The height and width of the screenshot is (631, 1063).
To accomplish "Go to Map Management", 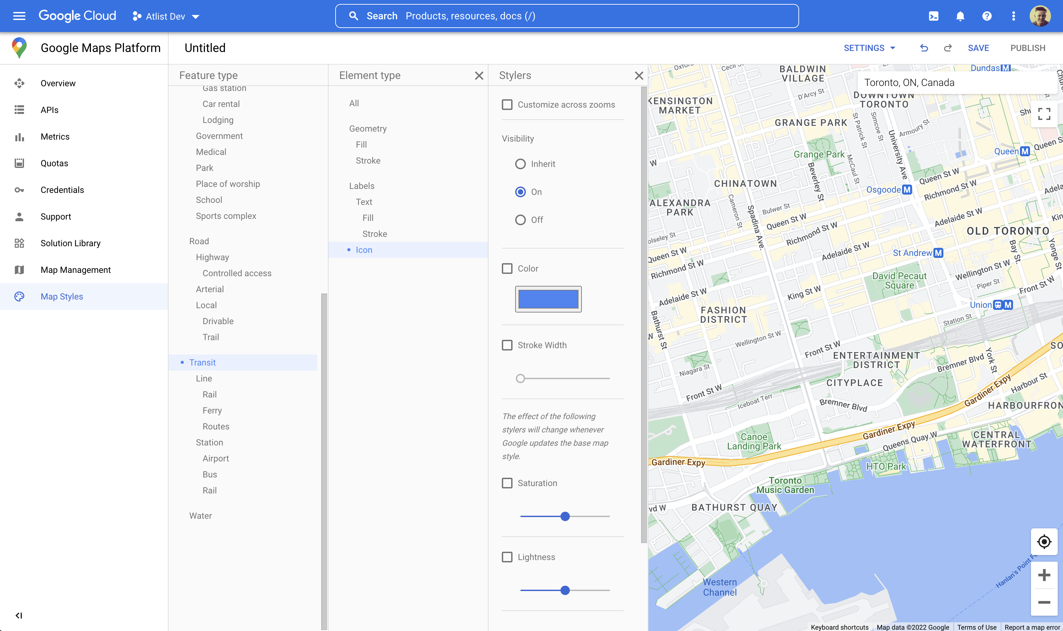I will (75, 270).
